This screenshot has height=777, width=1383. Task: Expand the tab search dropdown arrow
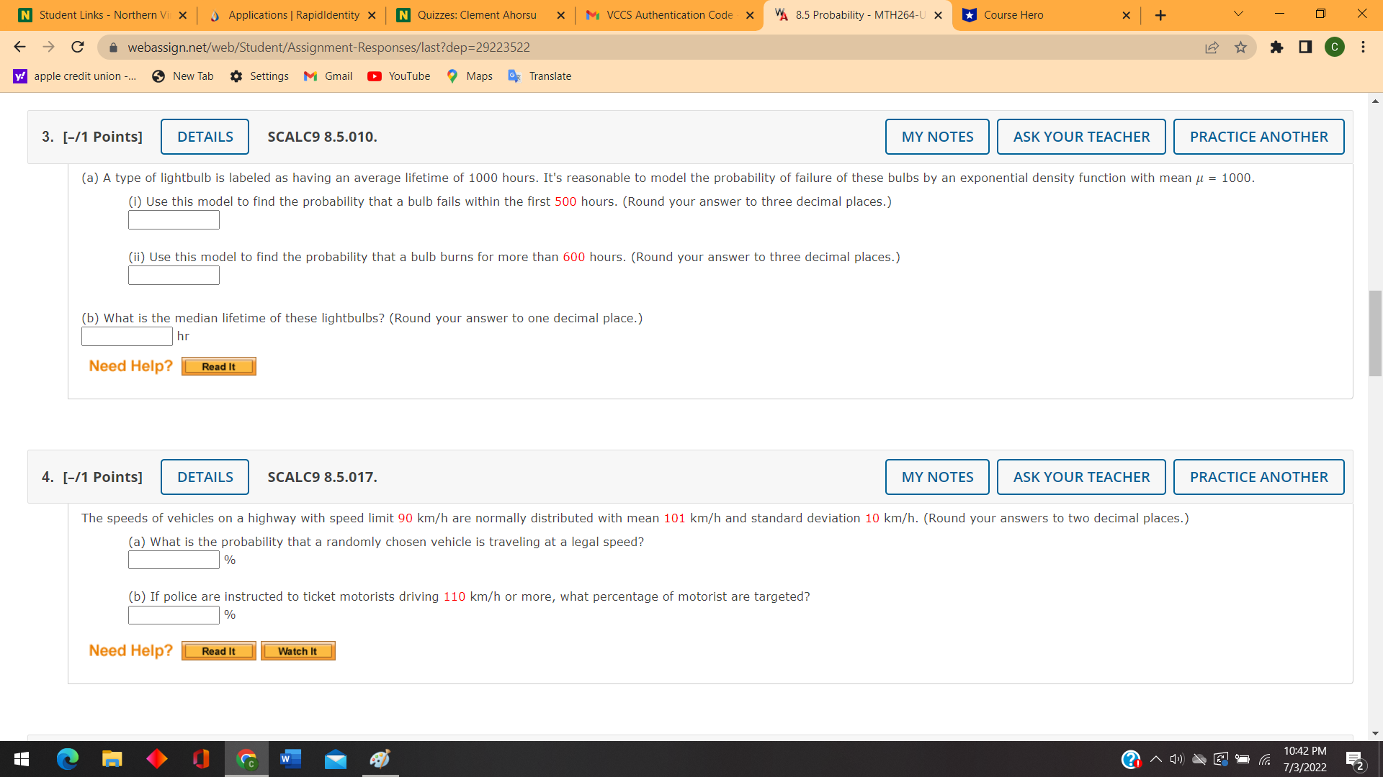[x=1238, y=14]
